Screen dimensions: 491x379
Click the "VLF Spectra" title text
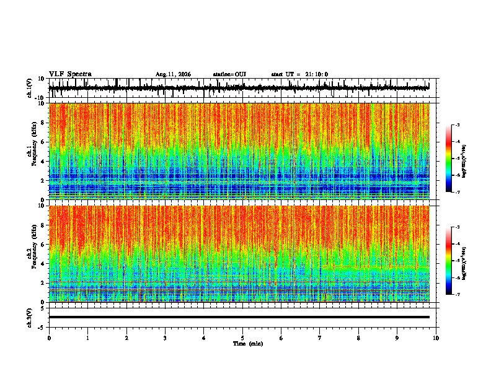click(70, 74)
